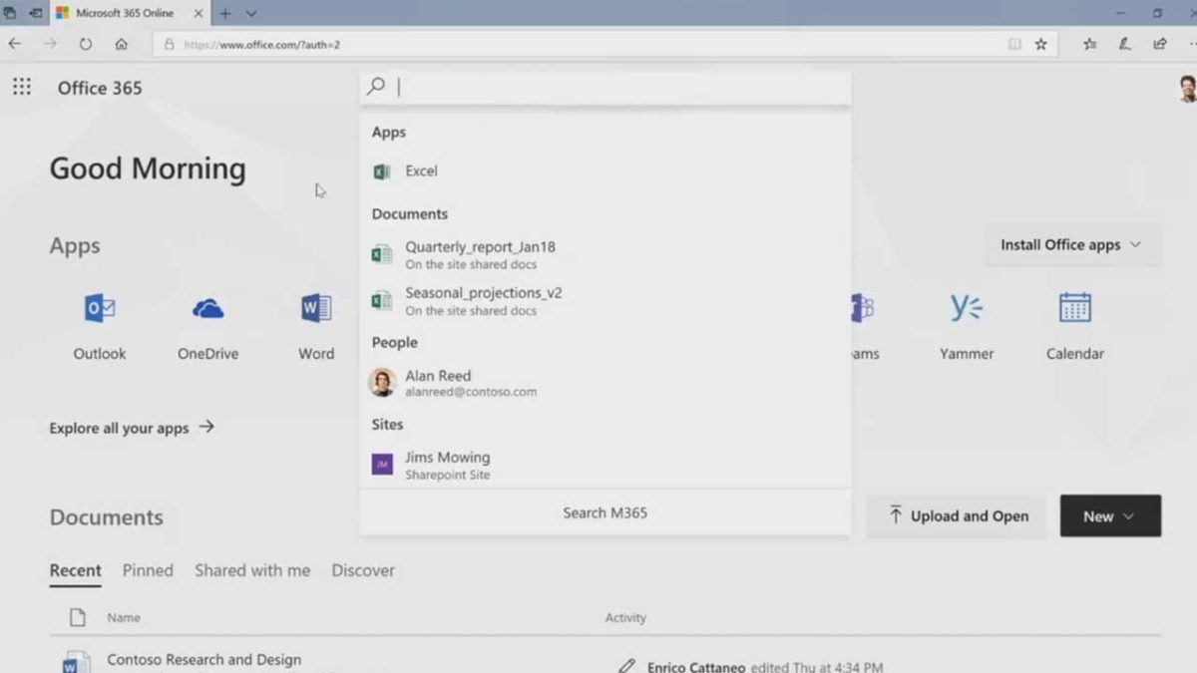Click the file type column header icon
The image size is (1197, 673).
tap(77, 618)
